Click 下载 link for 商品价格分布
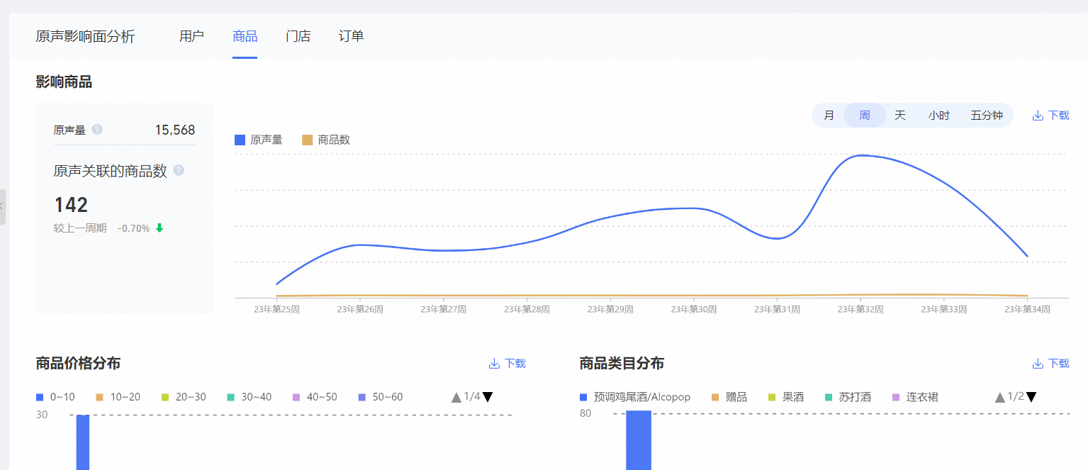Screen dimensions: 1088x470 [515, 364]
